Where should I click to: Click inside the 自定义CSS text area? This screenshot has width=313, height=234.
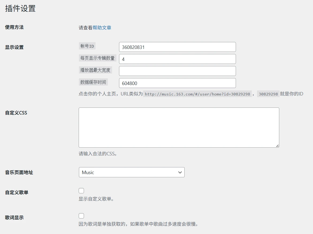179,127
